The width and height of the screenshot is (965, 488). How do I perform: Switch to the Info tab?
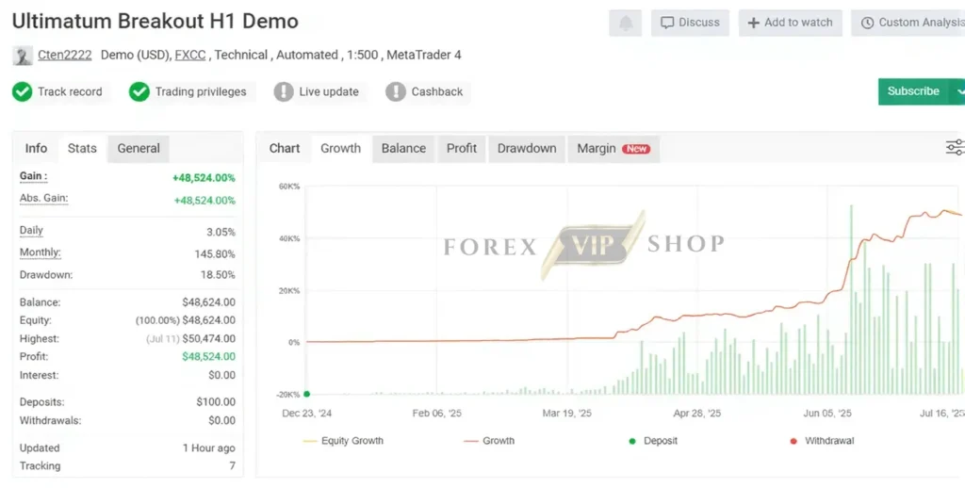point(36,148)
